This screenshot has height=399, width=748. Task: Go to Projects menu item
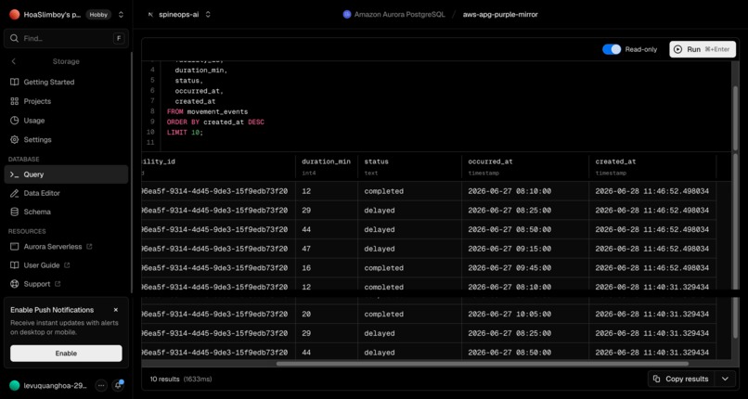pos(66,101)
